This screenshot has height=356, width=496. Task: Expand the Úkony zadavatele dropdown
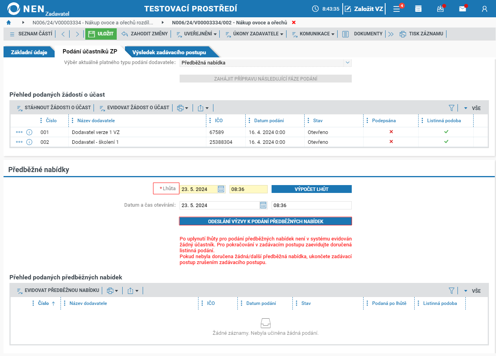tap(254, 34)
